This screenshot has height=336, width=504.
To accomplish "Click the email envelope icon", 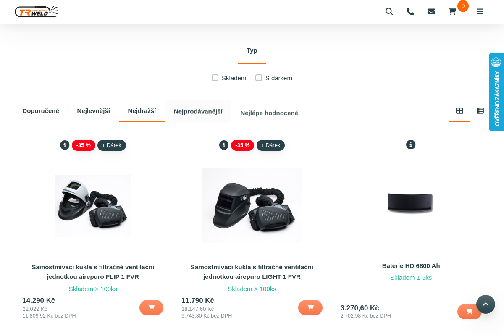I will pos(431,12).
